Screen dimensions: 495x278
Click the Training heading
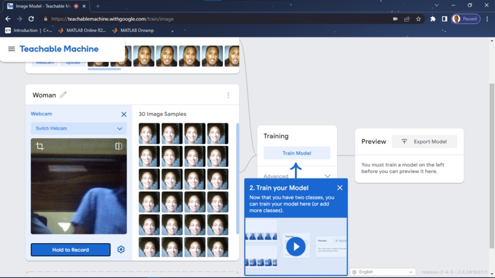(276, 136)
